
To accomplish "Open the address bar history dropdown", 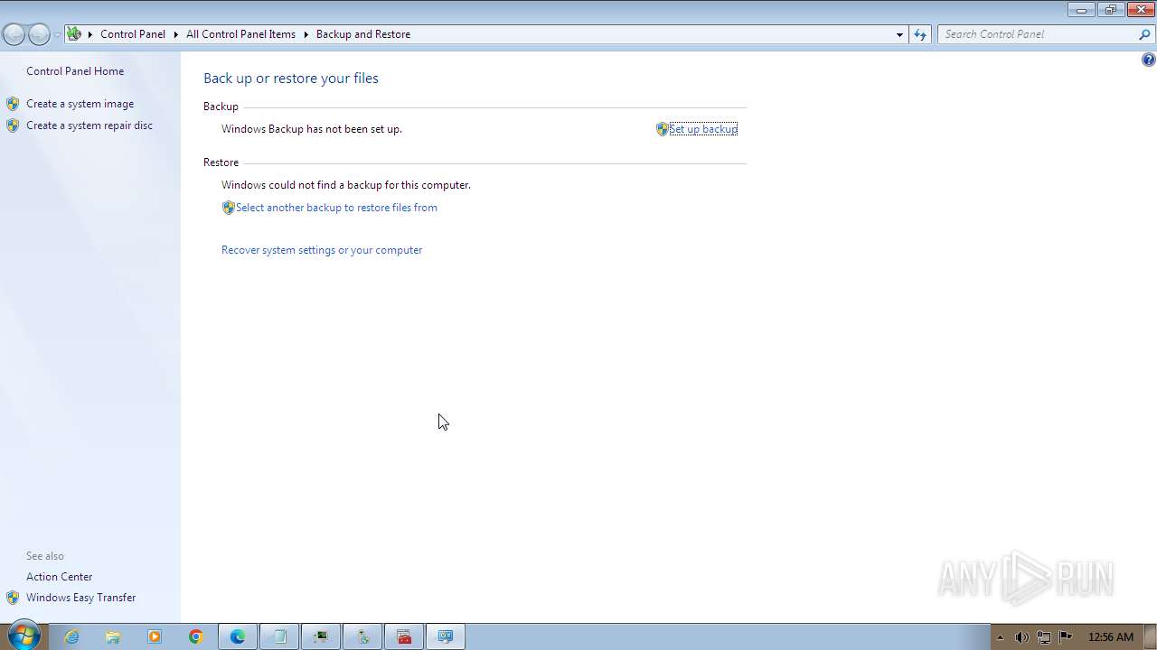I will pyautogui.click(x=899, y=34).
